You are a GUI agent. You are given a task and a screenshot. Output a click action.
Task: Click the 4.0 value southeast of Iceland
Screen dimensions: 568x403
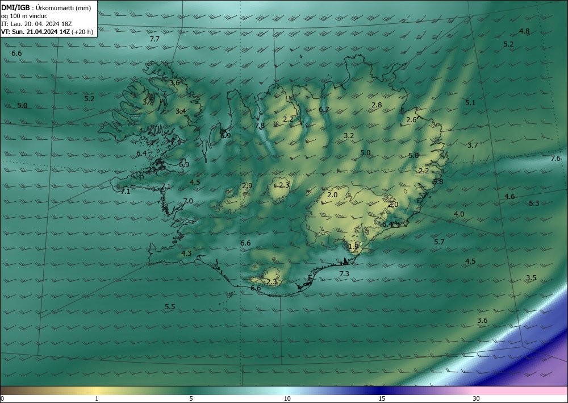coord(459,214)
